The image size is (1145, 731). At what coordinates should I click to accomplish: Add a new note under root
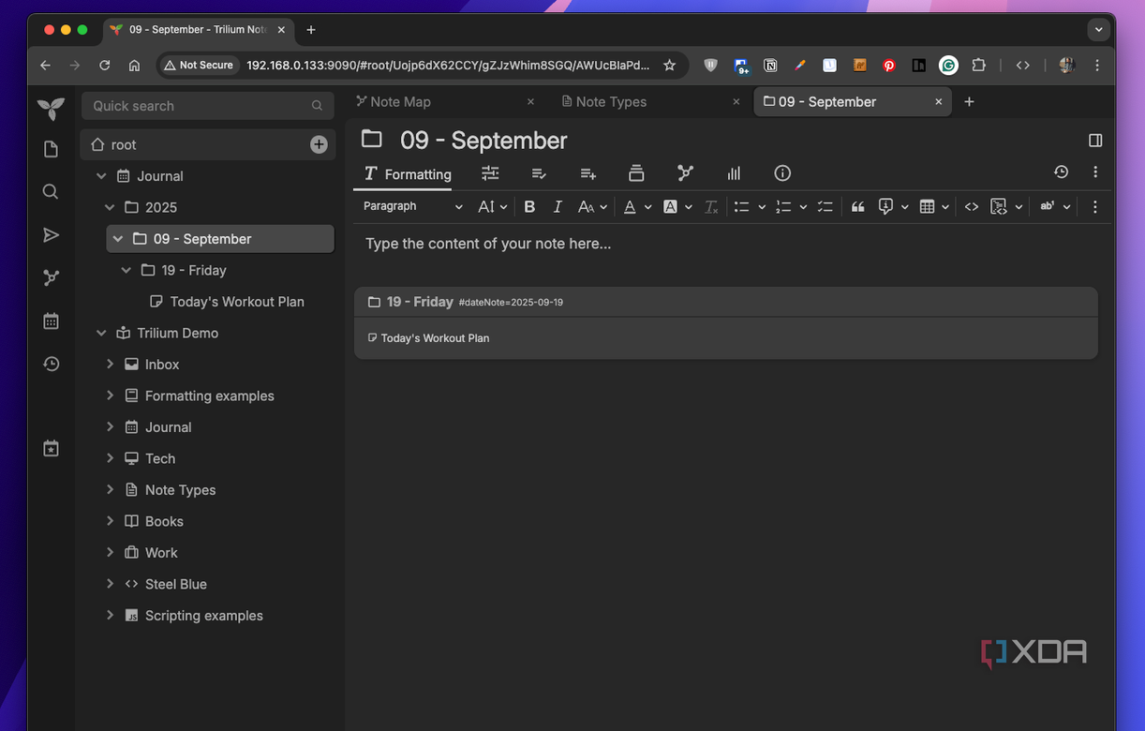coord(319,144)
